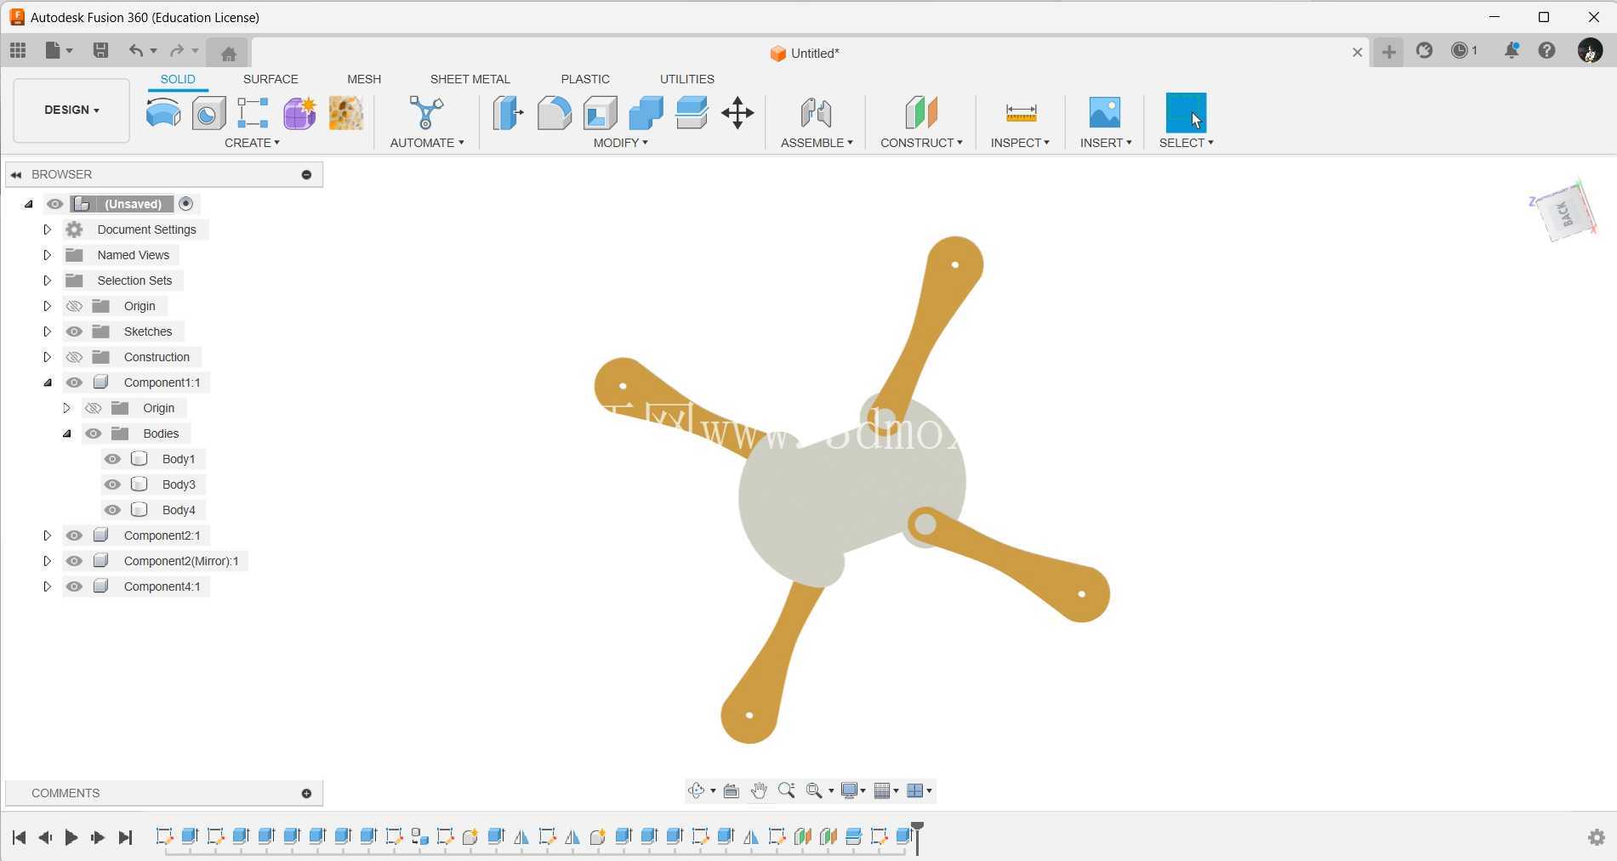The image size is (1617, 861).
Task: Click the Joint assemble icon
Action: 816,112
